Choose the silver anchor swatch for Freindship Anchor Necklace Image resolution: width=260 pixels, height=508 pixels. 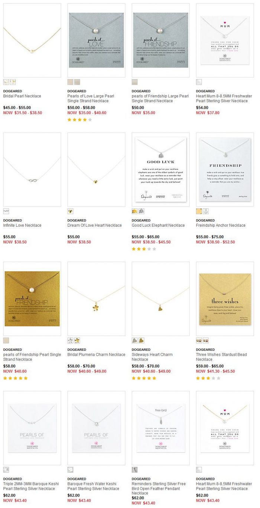coord(206,211)
